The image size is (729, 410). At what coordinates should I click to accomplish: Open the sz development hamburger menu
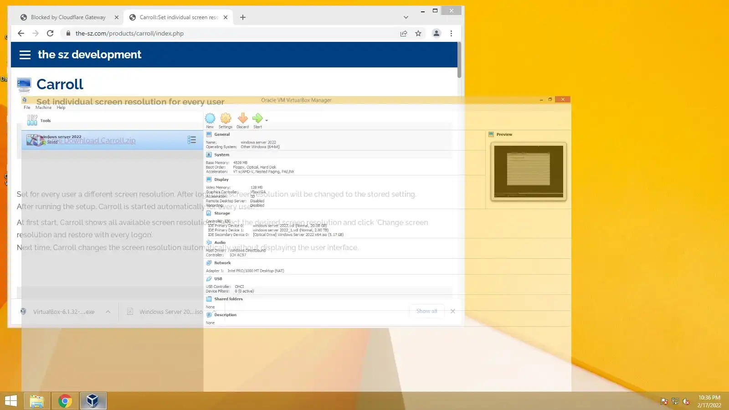tap(25, 55)
